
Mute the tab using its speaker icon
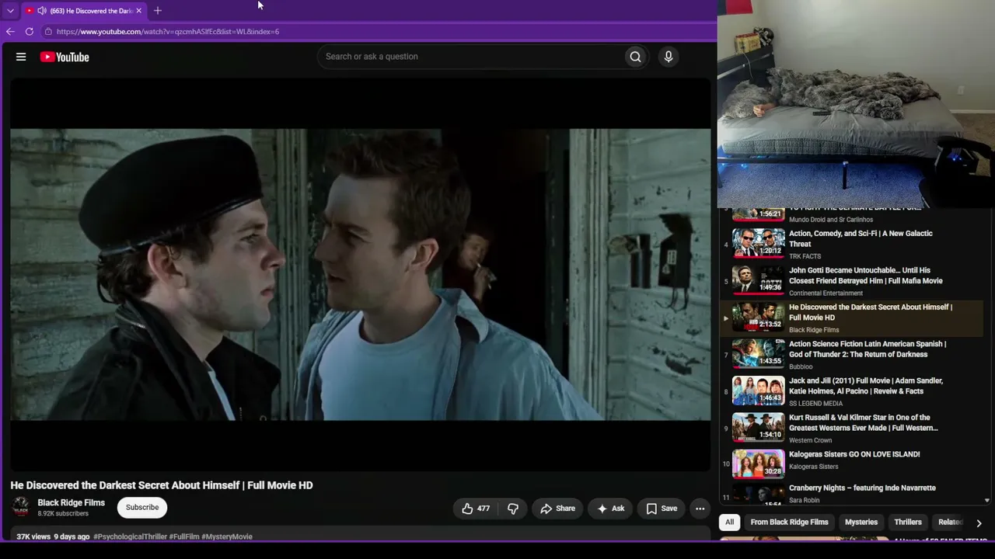pos(41,11)
